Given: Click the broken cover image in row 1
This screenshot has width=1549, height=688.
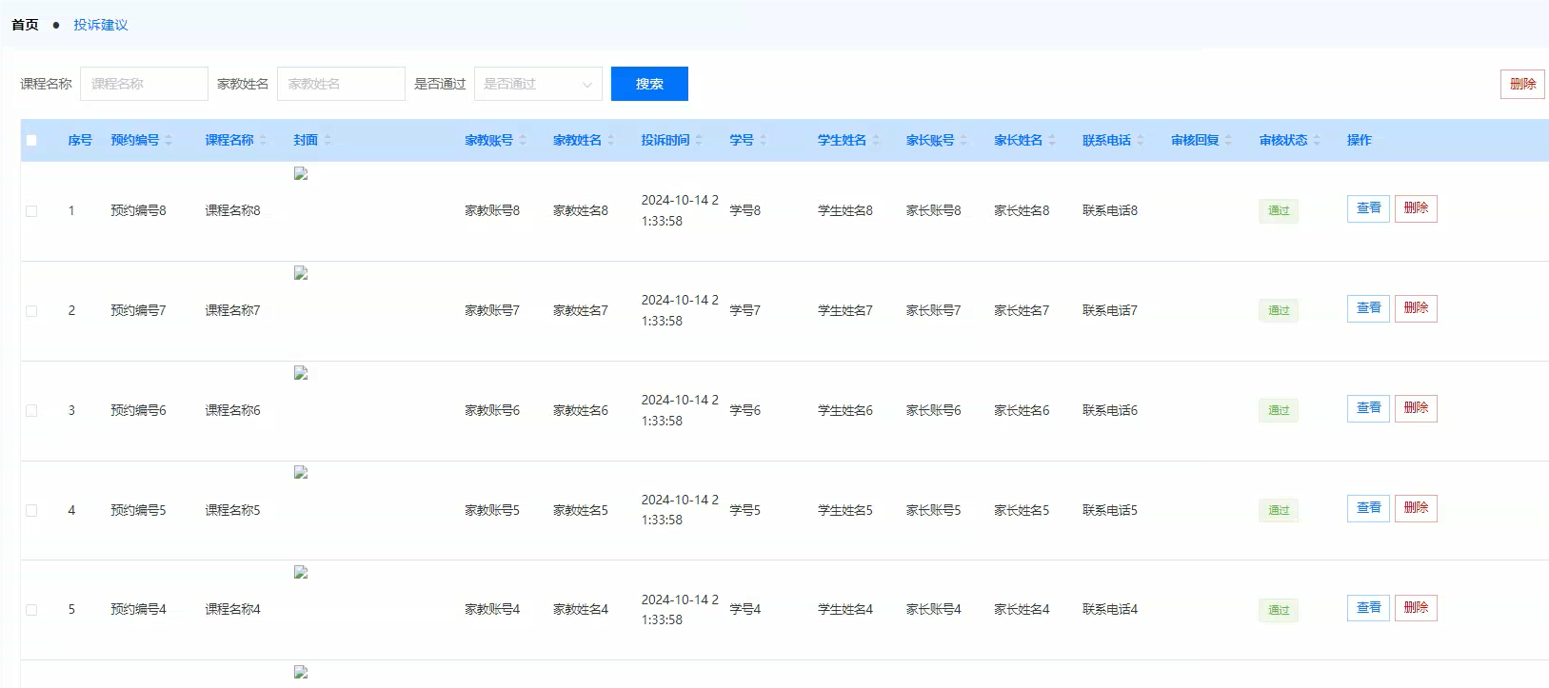Looking at the screenshot, I should point(301,173).
